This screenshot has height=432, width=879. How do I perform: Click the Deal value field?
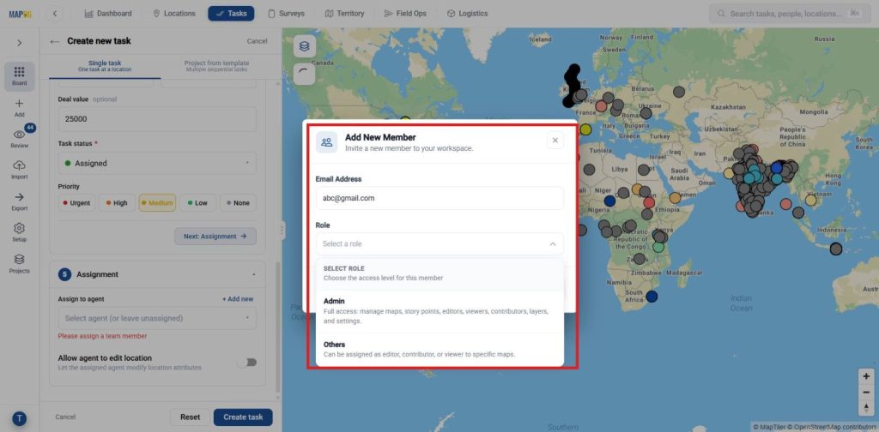click(157, 119)
